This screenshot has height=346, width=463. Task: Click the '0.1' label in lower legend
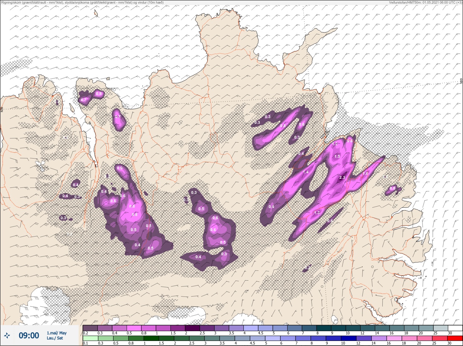pos(85,343)
